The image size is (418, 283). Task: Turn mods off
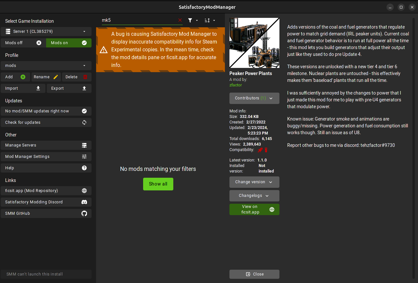point(23,43)
